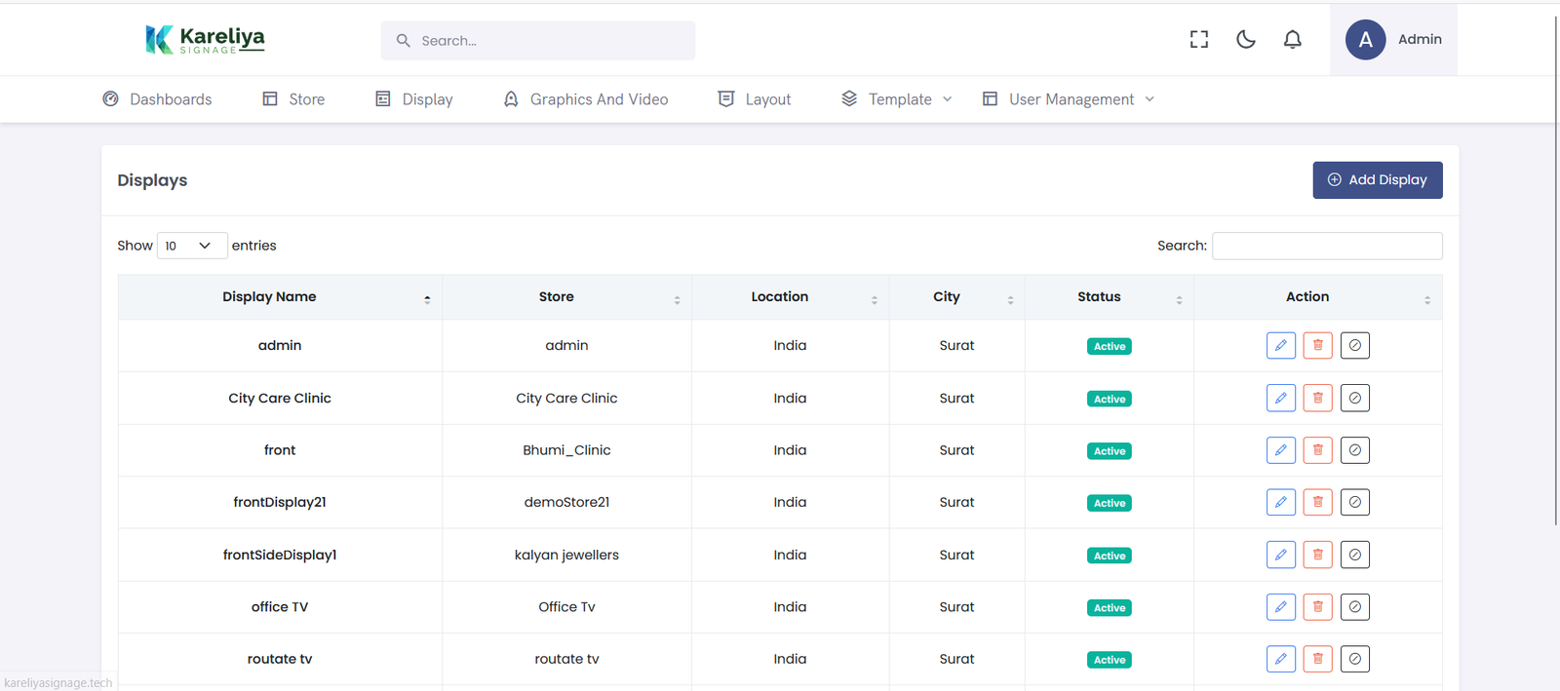This screenshot has height=691, width=1560.
Task: Edit the routate tv display
Action: 1281,659
